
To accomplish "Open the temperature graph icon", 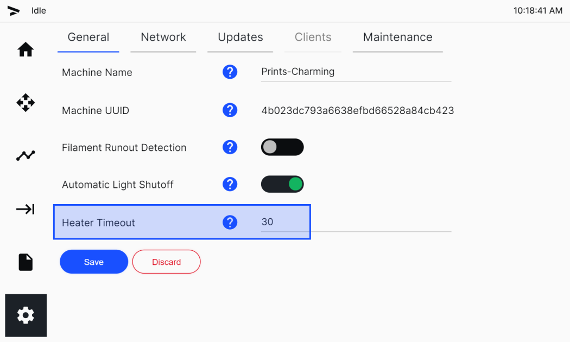I will pos(26,156).
